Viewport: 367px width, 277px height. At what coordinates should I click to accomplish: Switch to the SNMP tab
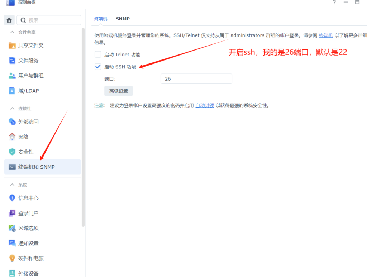coord(123,19)
